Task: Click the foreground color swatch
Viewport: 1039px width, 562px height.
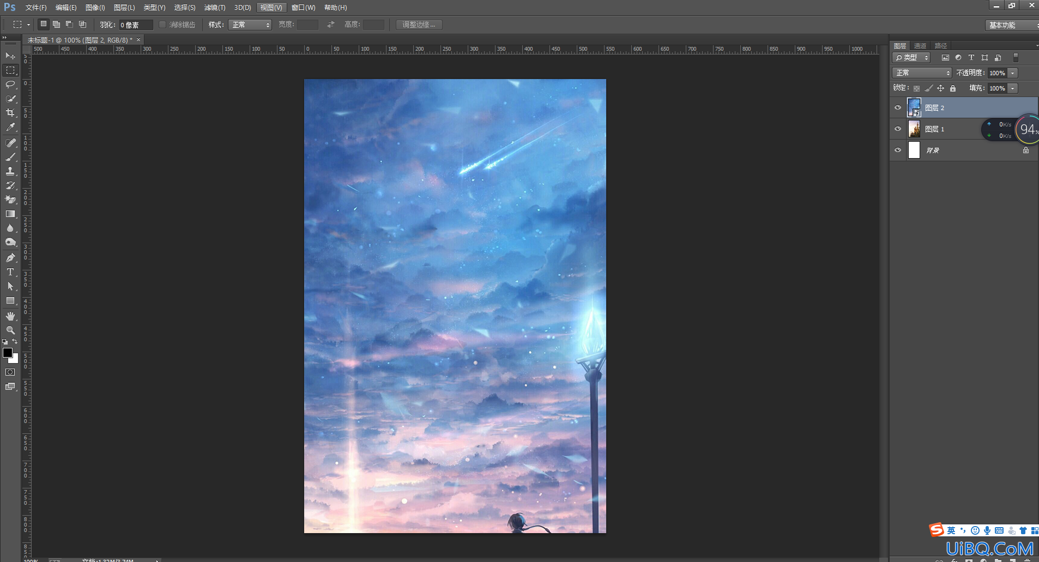Action: tap(8, 353)
